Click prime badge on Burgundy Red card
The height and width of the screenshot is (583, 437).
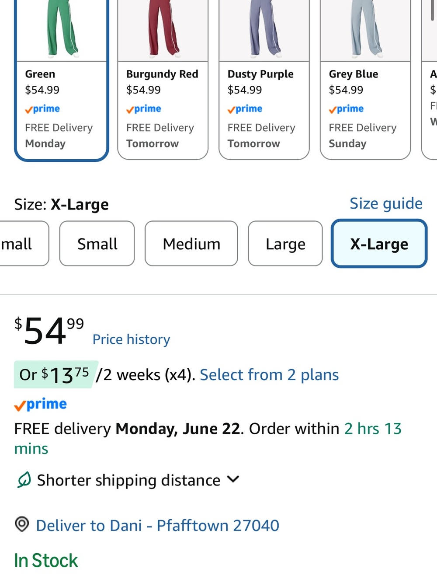click(x=144, y=109)
